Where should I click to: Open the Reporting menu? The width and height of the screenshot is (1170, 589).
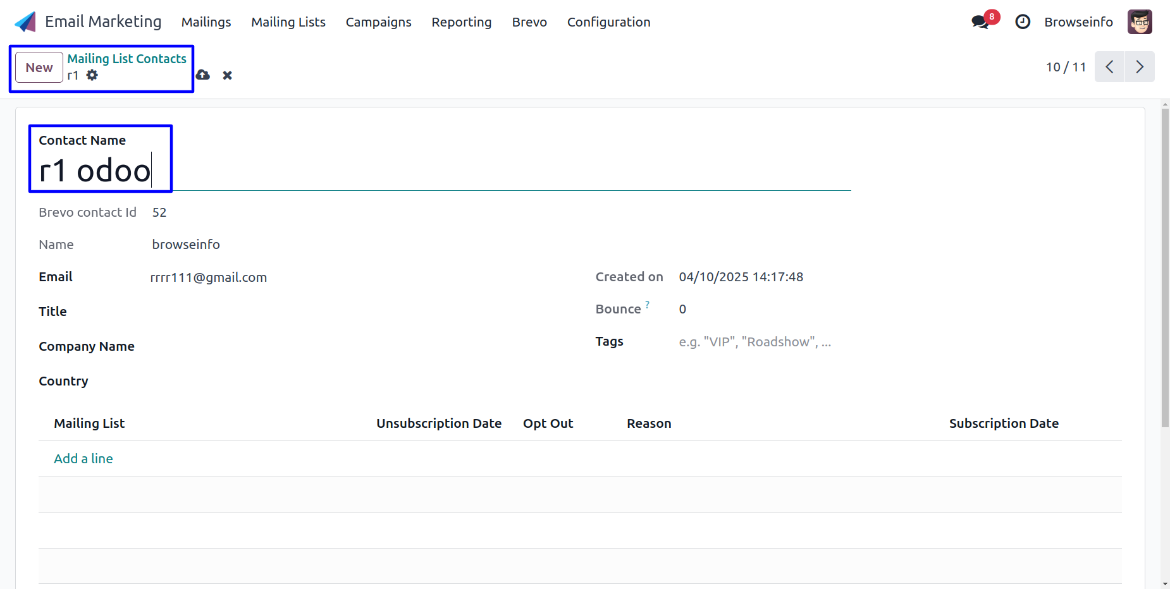[462, 22]
